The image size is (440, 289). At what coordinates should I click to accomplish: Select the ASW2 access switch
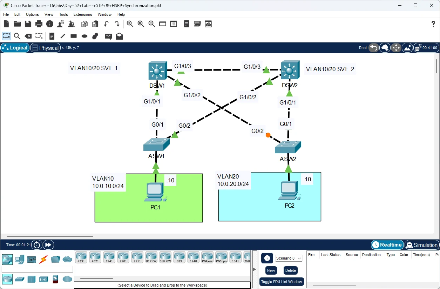tap(288, 147)
